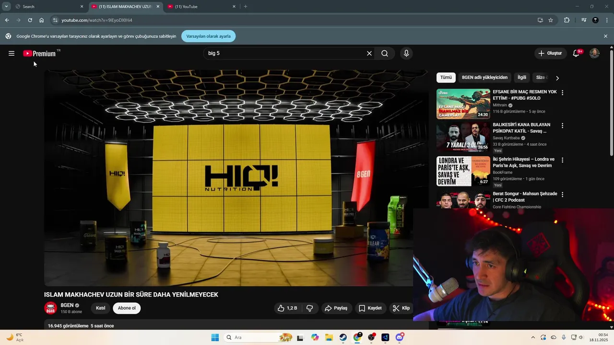The width and height of the screenshot is (614, 345).
Task: Open İki Şehrin Hikayesi video thumbnail
Action: tap(463, 171)
